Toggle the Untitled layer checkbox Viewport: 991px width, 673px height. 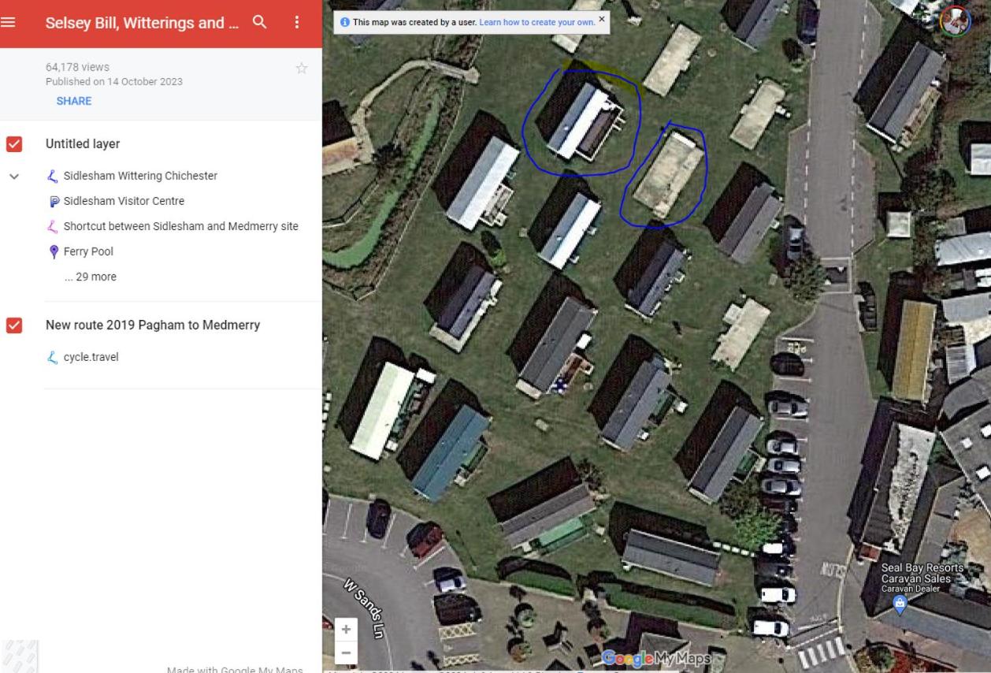[13, 144]
